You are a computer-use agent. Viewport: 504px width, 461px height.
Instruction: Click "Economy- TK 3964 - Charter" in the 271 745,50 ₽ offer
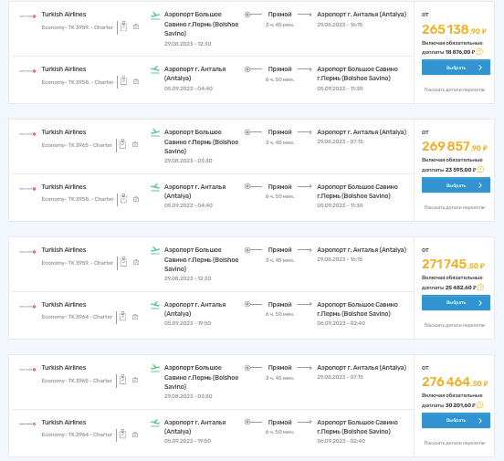(x=77, y=317)
